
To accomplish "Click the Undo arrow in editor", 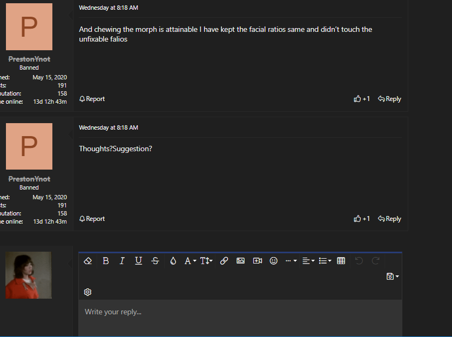I will [359, 261].
